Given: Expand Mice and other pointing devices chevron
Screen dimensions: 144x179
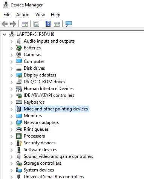Looking at the screenshot, I should pyautogui.click(x=12, y=109).
